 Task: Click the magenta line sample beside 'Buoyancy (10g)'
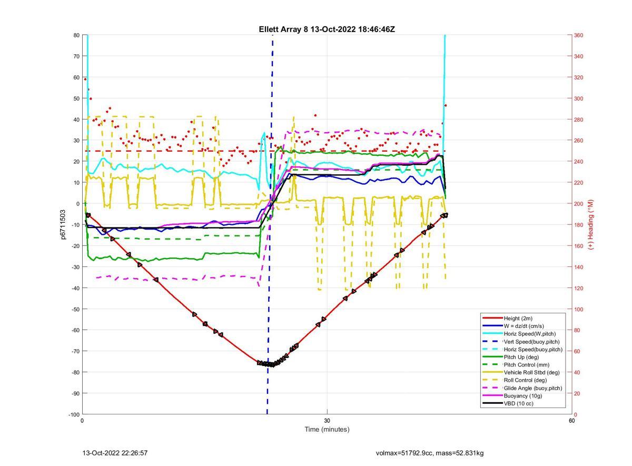pyautogui.click(x=492, y=396)
